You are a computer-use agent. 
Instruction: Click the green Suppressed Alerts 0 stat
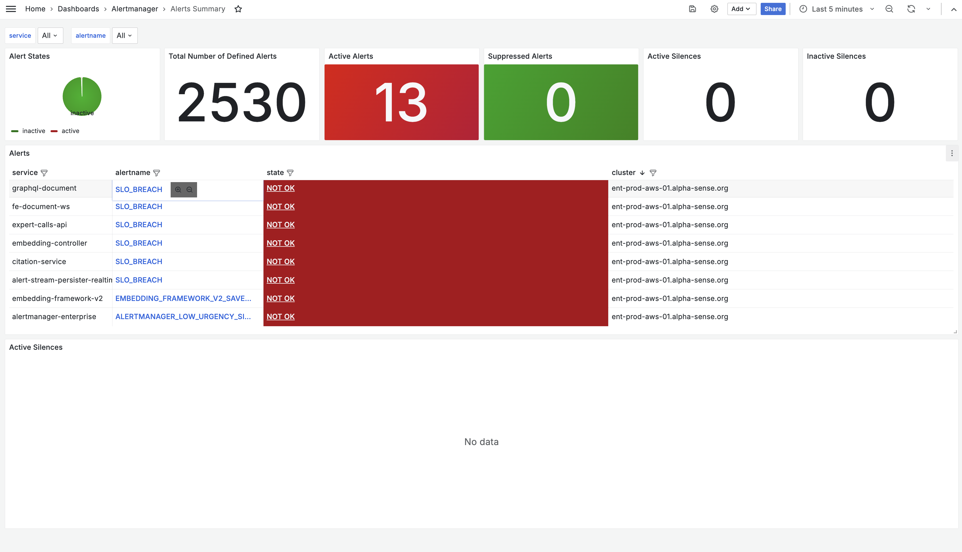tap(561, 102)
